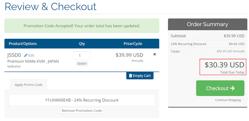Click the trash can icon on Empty Cart
The height and width of the screenshot is (121, 249).
click(x=131, y=76)
